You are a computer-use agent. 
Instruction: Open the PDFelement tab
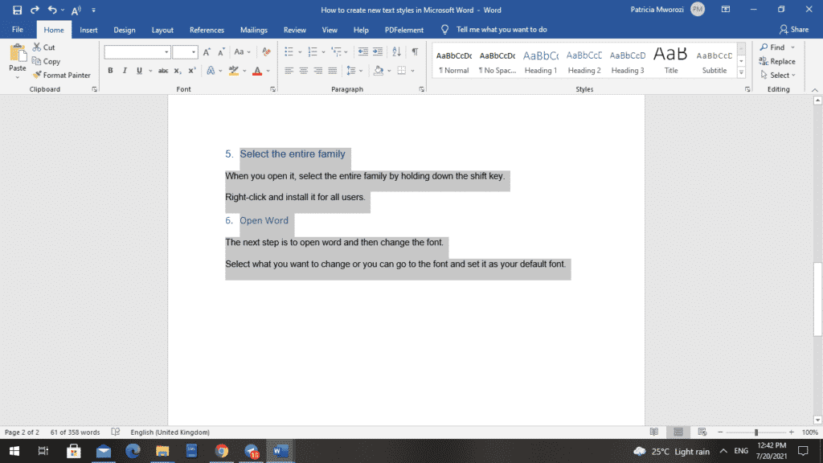pos(403,30)
